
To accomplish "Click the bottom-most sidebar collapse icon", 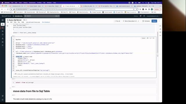I will tap(3, 100).
